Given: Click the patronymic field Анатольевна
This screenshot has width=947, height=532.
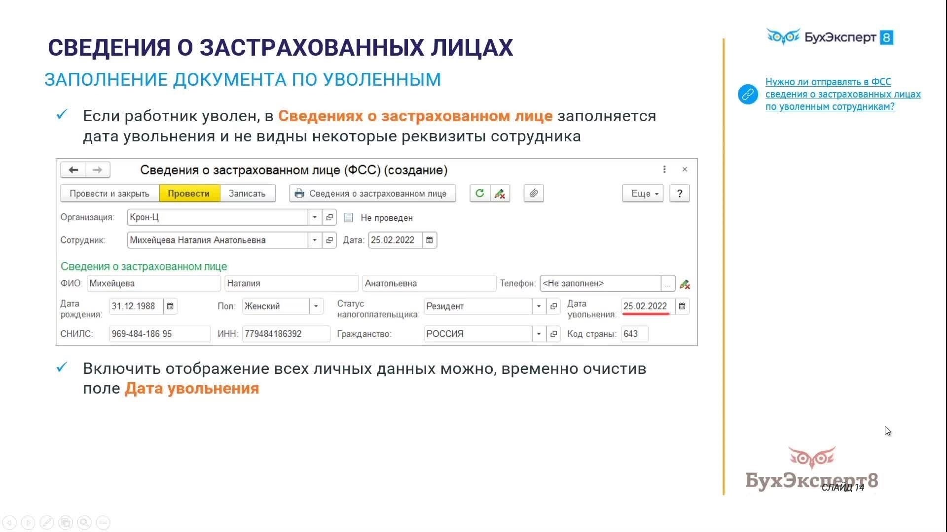Looking at the screenshot, I should [x=429, y=283].
